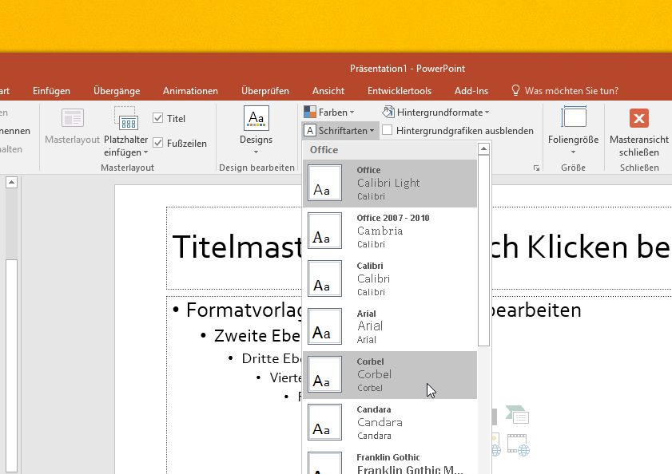Screen dimensions: 672x474
Task: Click the Calibri theme font preview thumbnail
Action: tap(325, 278)
